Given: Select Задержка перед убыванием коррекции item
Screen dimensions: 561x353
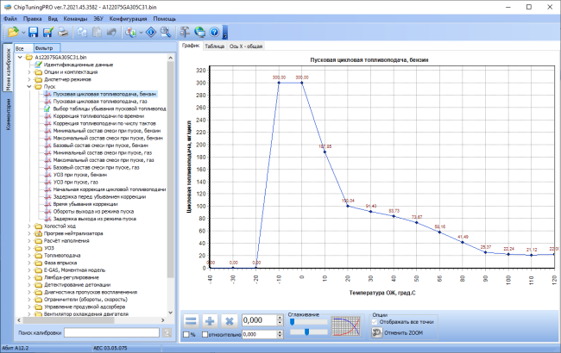Looking at the screenshot, I should point(99,196).
